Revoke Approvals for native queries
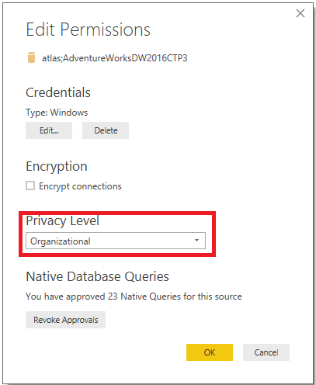316x385 pixels. [65, 320]
